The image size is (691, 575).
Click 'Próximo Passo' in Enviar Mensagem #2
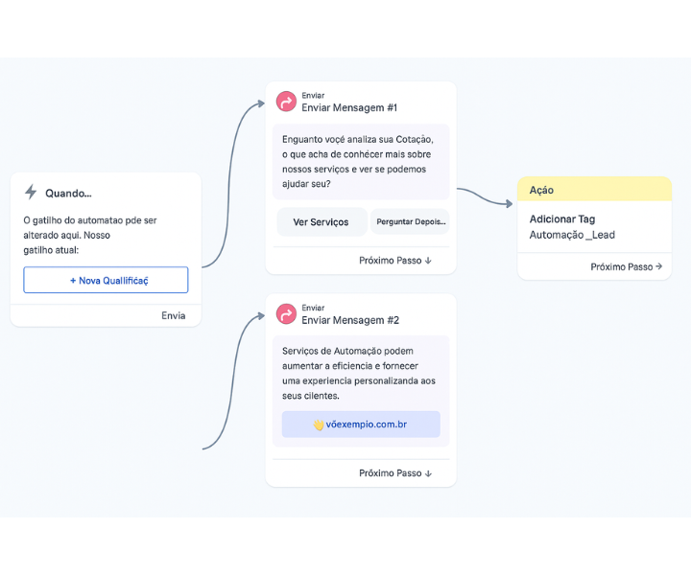pos(395,472)
